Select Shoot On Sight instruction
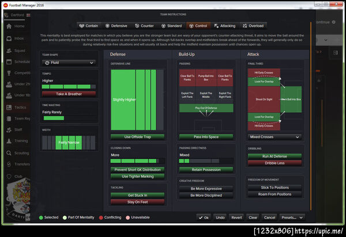346x237 pixels. tap(264, 100)
